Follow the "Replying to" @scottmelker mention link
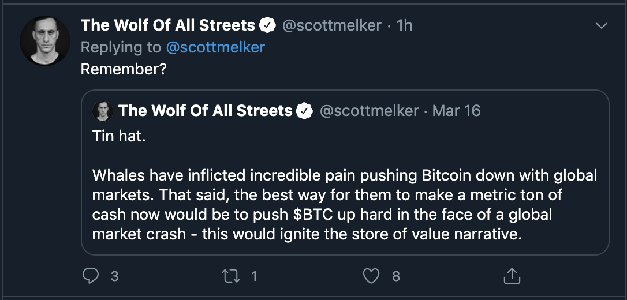The height and width of the screenshot is (300, 627). 215,47
